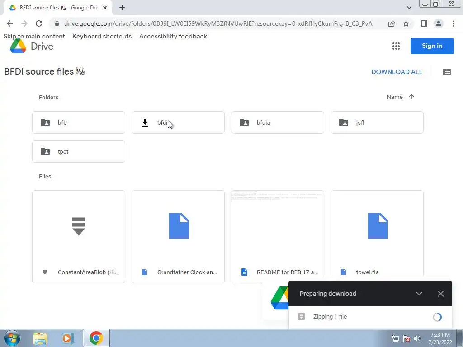The height and width of the screenshot is (347, 463).
Task: Open Keyboard shortcuts link
Action: click(x=102, y=36)
